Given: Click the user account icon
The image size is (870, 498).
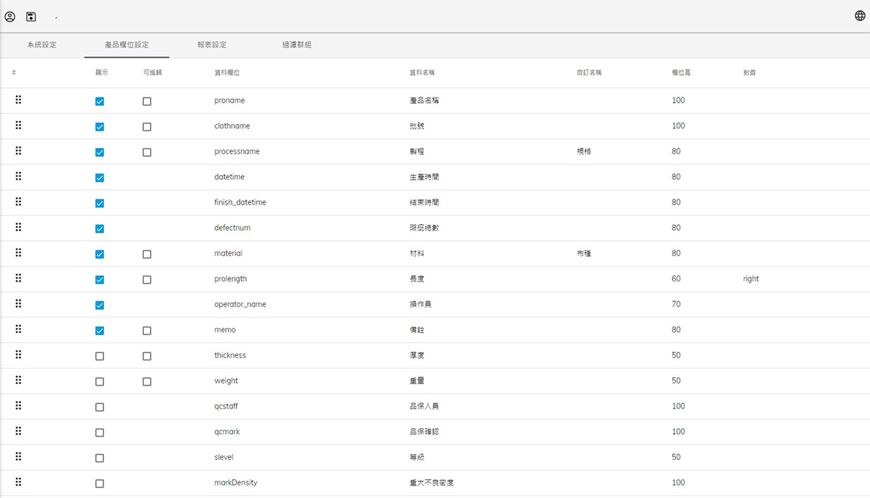Looking at the screenshot, I should pyautogui.click(x=10, y=16).
